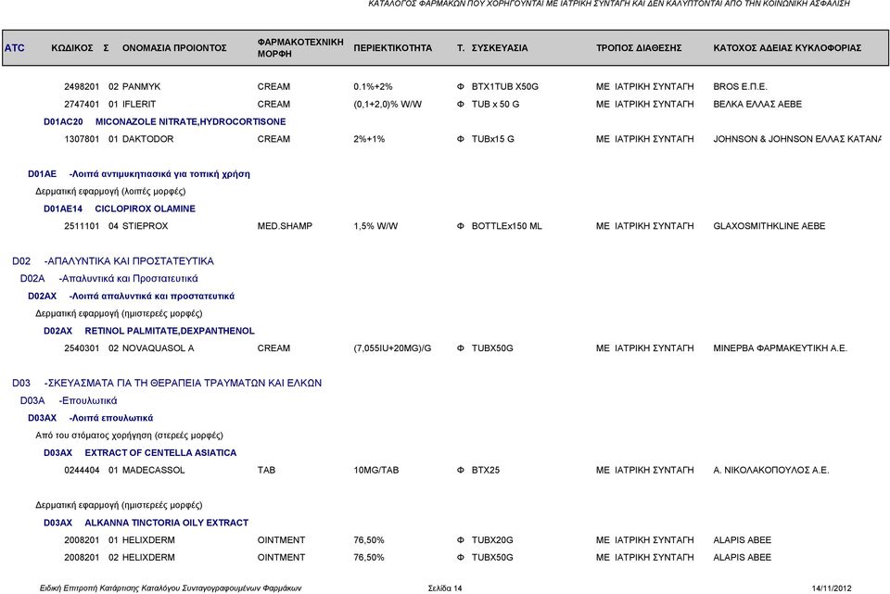The height and width of the screenshot is (594, 890).
Task: Select code 2747401 in the IFLERIT row
Action: pos(82,105)
